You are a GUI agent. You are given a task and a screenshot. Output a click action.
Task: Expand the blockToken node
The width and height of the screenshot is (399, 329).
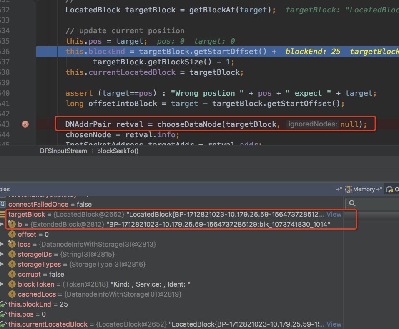click(2, 284)
